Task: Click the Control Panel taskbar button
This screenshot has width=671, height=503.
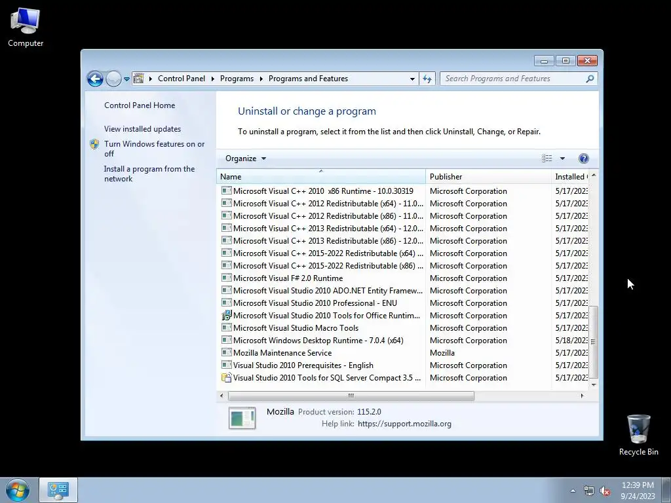Action: (58, 490)
